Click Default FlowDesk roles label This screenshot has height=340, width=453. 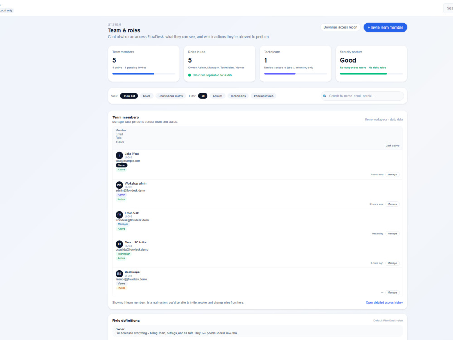(x=388, y=321)
